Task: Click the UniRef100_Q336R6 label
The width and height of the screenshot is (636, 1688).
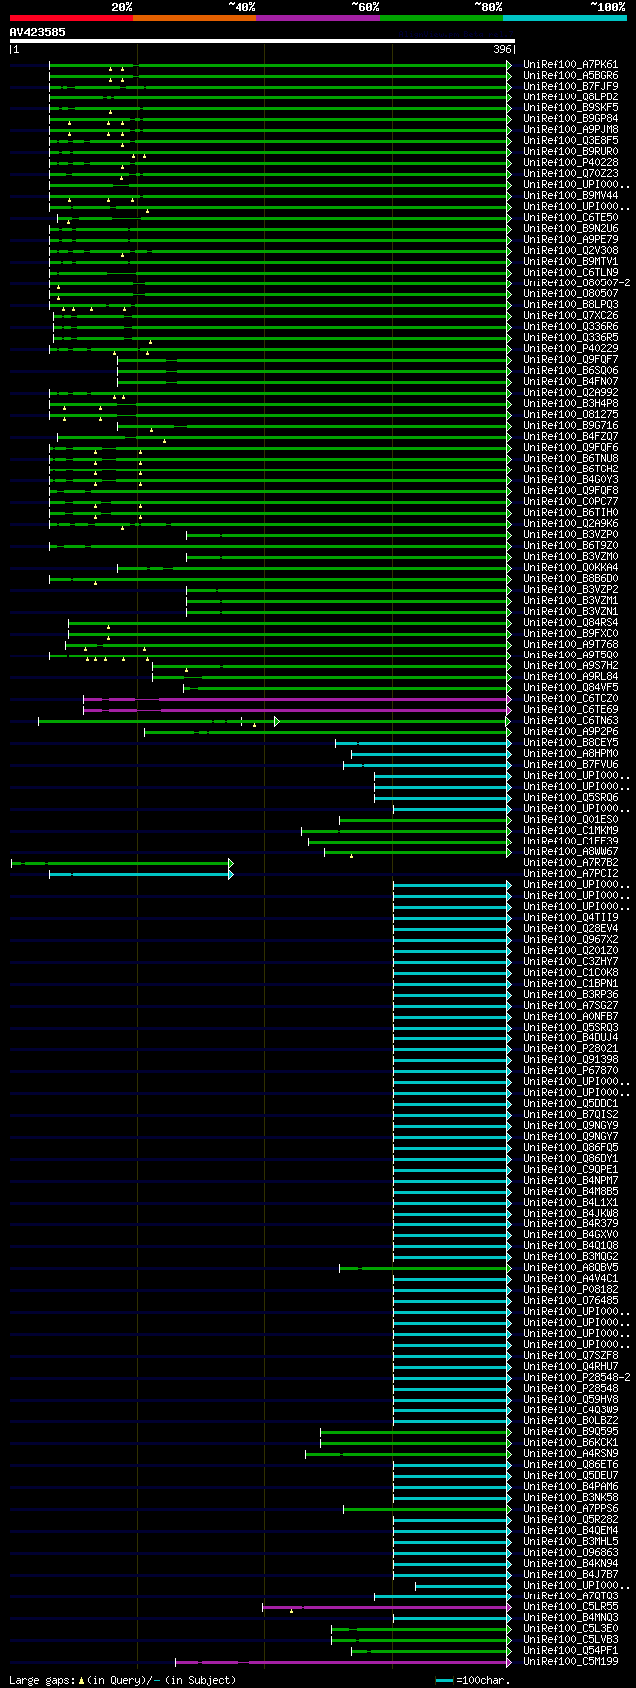Action: tap(570, 327)
